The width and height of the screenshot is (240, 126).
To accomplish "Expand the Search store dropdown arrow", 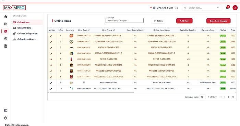I will click(218, 8).
